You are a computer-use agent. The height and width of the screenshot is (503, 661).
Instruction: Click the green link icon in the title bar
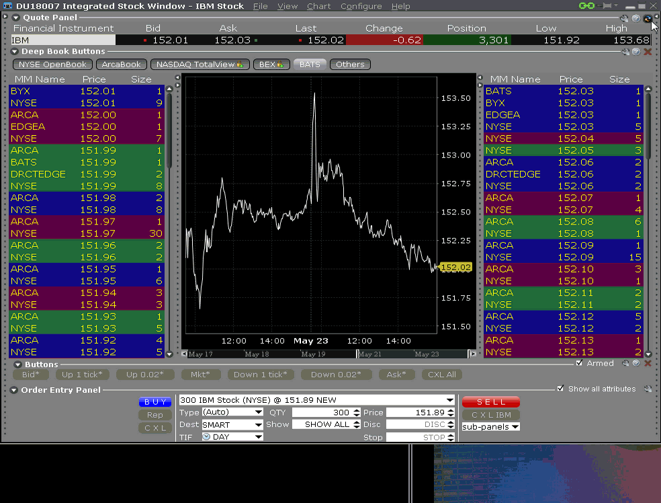tap(585, 5)
